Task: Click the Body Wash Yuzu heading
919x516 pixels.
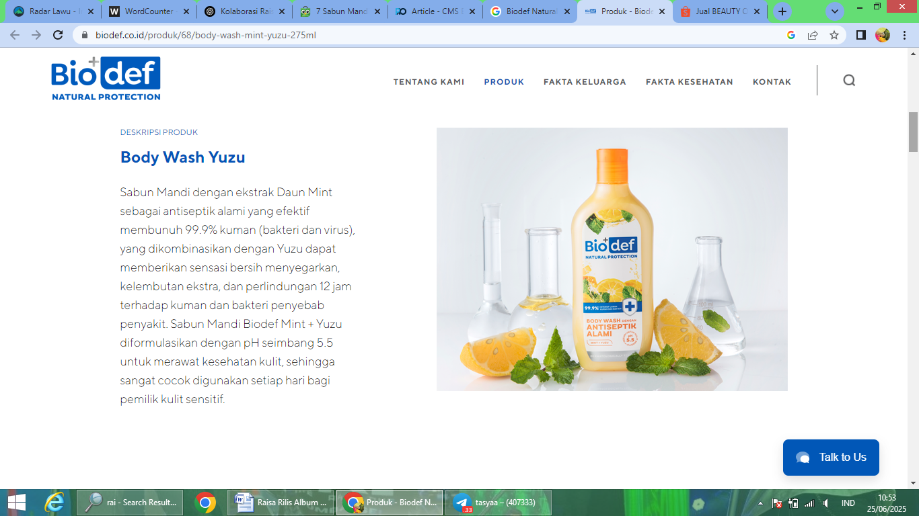Action: click(183, 157)
